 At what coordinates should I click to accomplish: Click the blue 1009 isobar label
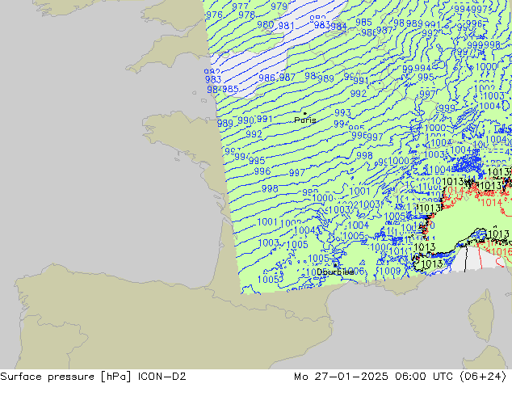tap(391, 271)
